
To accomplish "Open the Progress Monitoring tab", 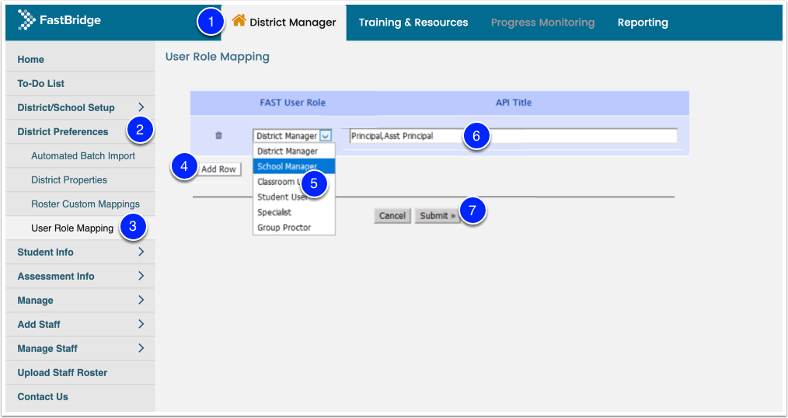I will click(x=542, y=23).
